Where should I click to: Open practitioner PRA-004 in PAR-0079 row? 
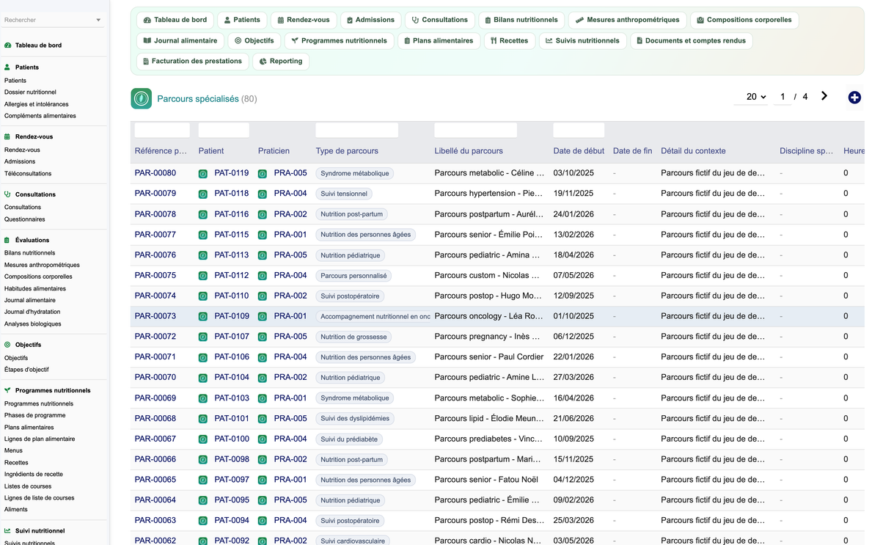tap(290, 194)
